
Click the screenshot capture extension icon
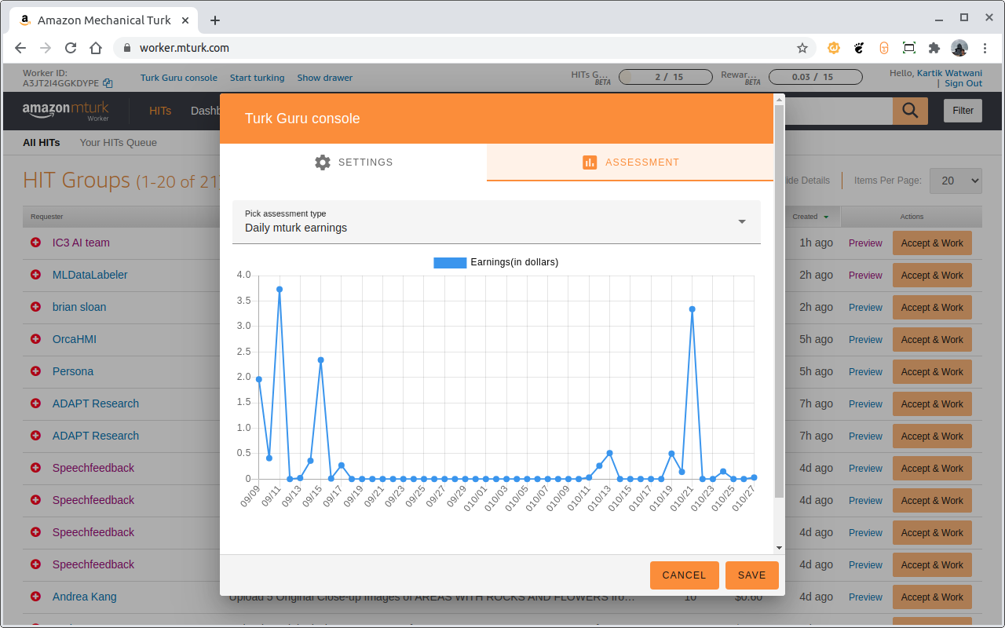[x=908, y=48]
